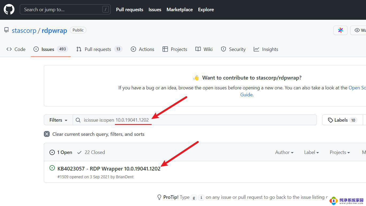Expand the Label filter dropdown
Viewport: 366px width, 206px height.
coord(311,152)
